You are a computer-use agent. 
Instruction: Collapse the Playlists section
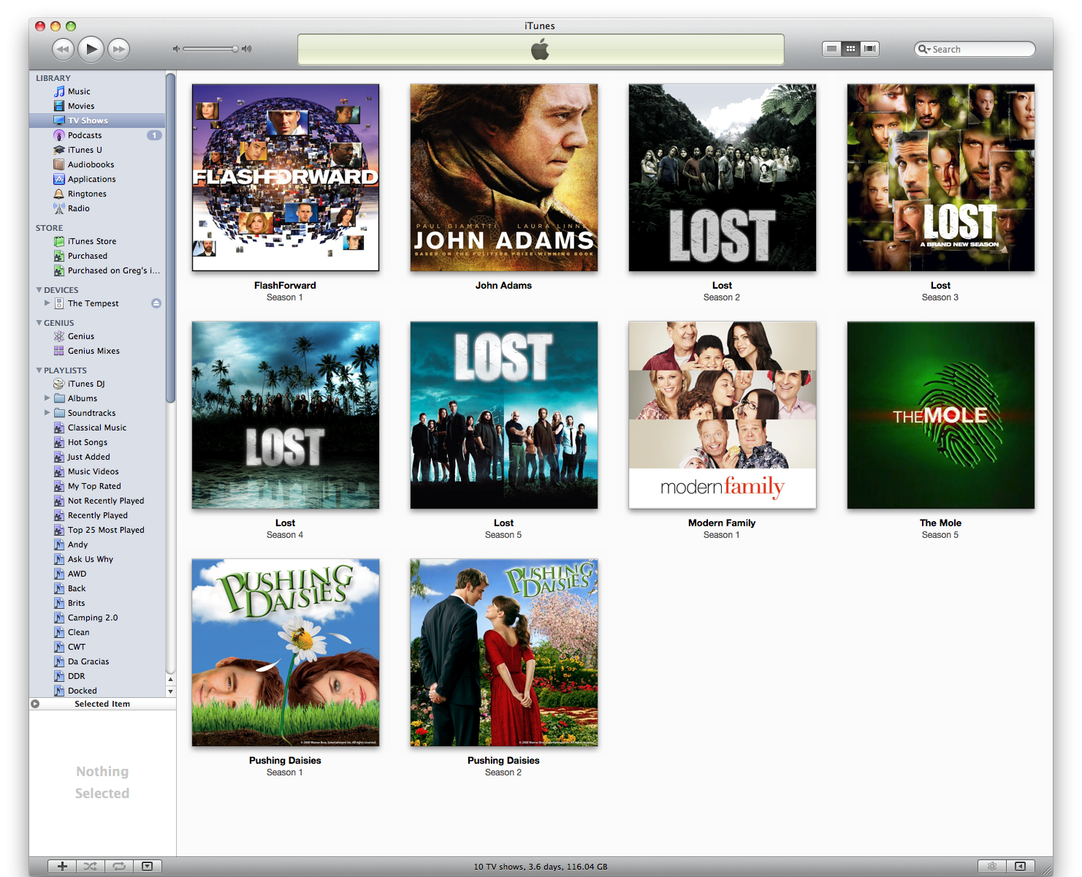[39, 370]
